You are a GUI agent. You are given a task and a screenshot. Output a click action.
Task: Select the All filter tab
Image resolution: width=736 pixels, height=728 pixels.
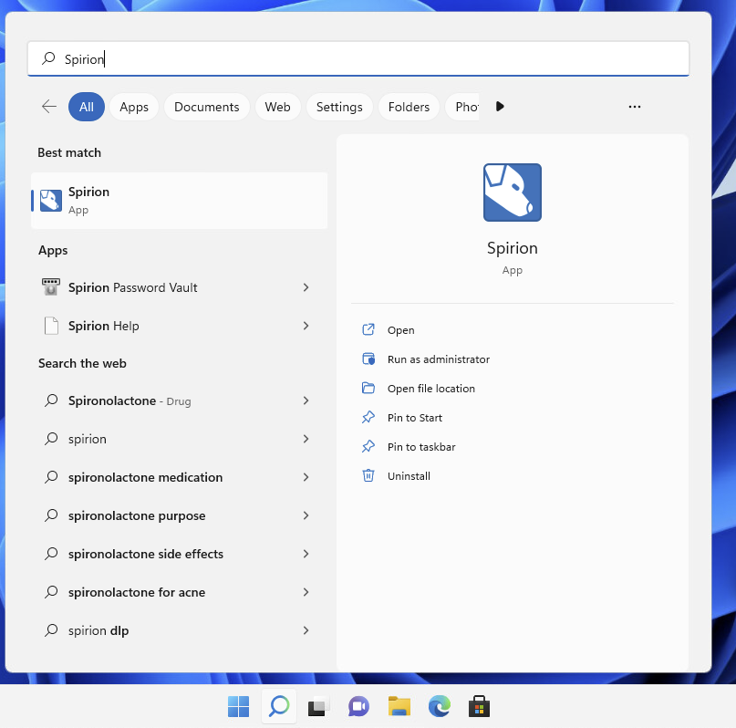(x=87, y=107)
